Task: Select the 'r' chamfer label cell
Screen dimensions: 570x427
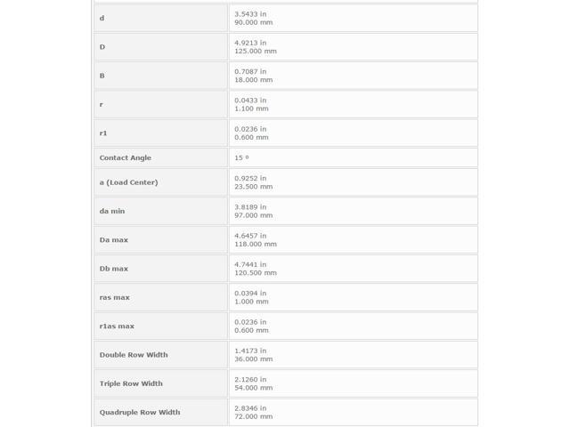Action: click(160, 105)
